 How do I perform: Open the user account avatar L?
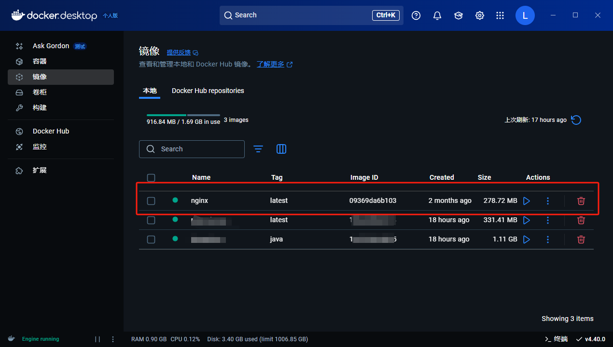(525, 15)
